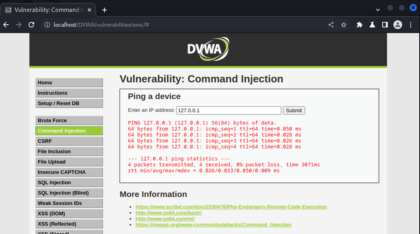Screen dimensions: 420x234
Task: Open SQL Injection (Blind)
Action: [69, 193]
